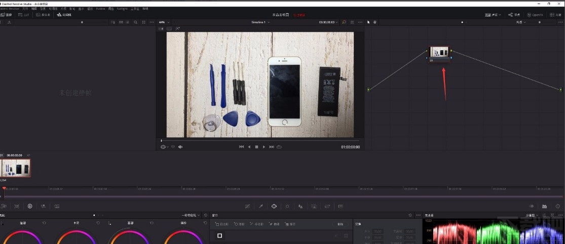
Task: Toggle the OpenFX panel button
Action: point(535,15)
